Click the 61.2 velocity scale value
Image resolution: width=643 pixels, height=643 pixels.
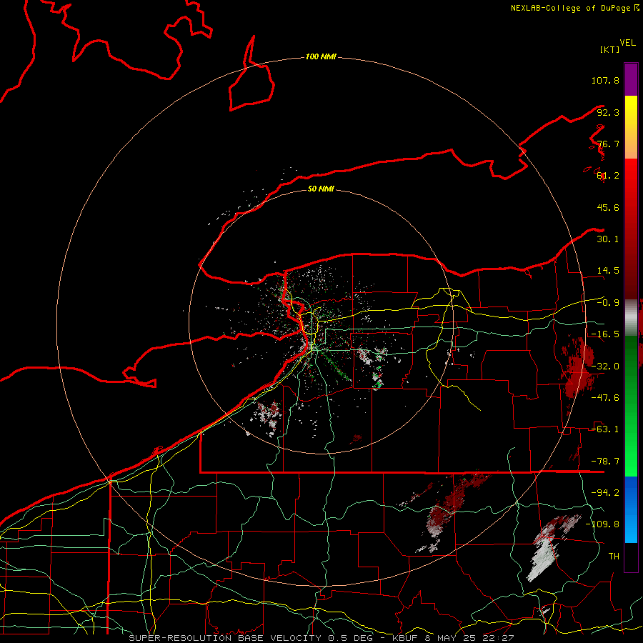tap(608, 176)
